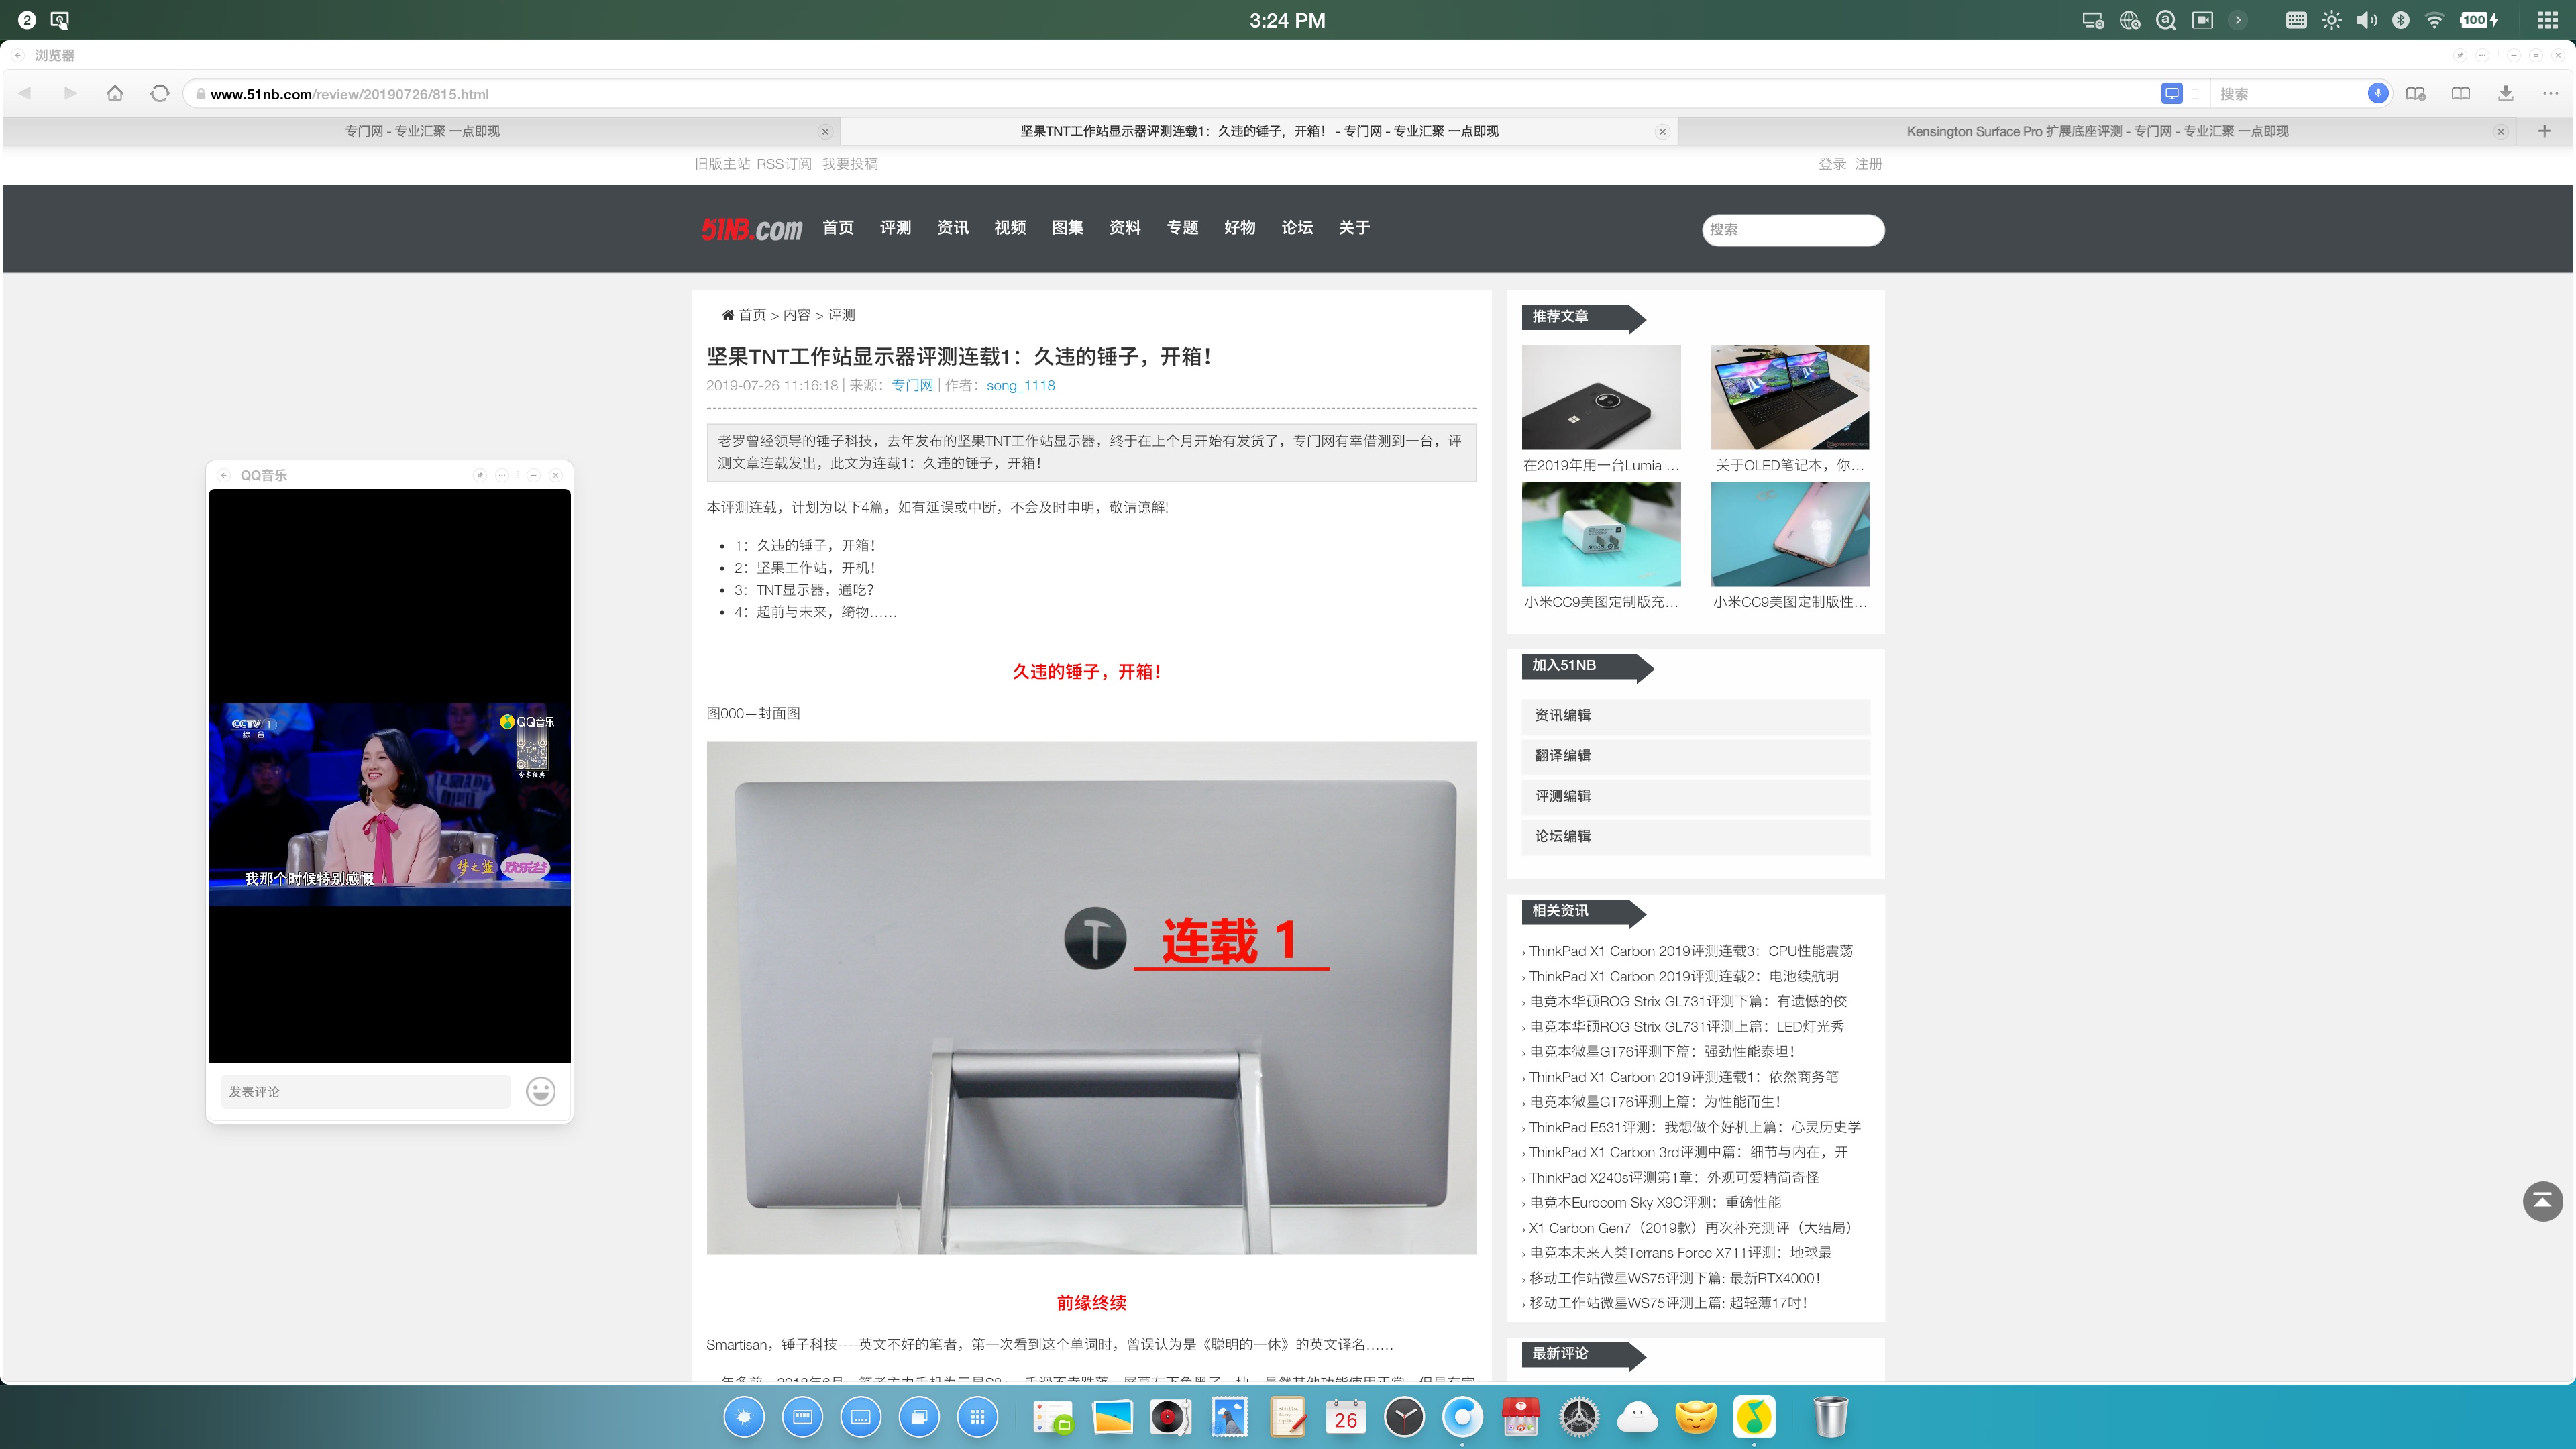
Task: Click the scroll-to-top round button
Action: click(x=2542, y=1201)
